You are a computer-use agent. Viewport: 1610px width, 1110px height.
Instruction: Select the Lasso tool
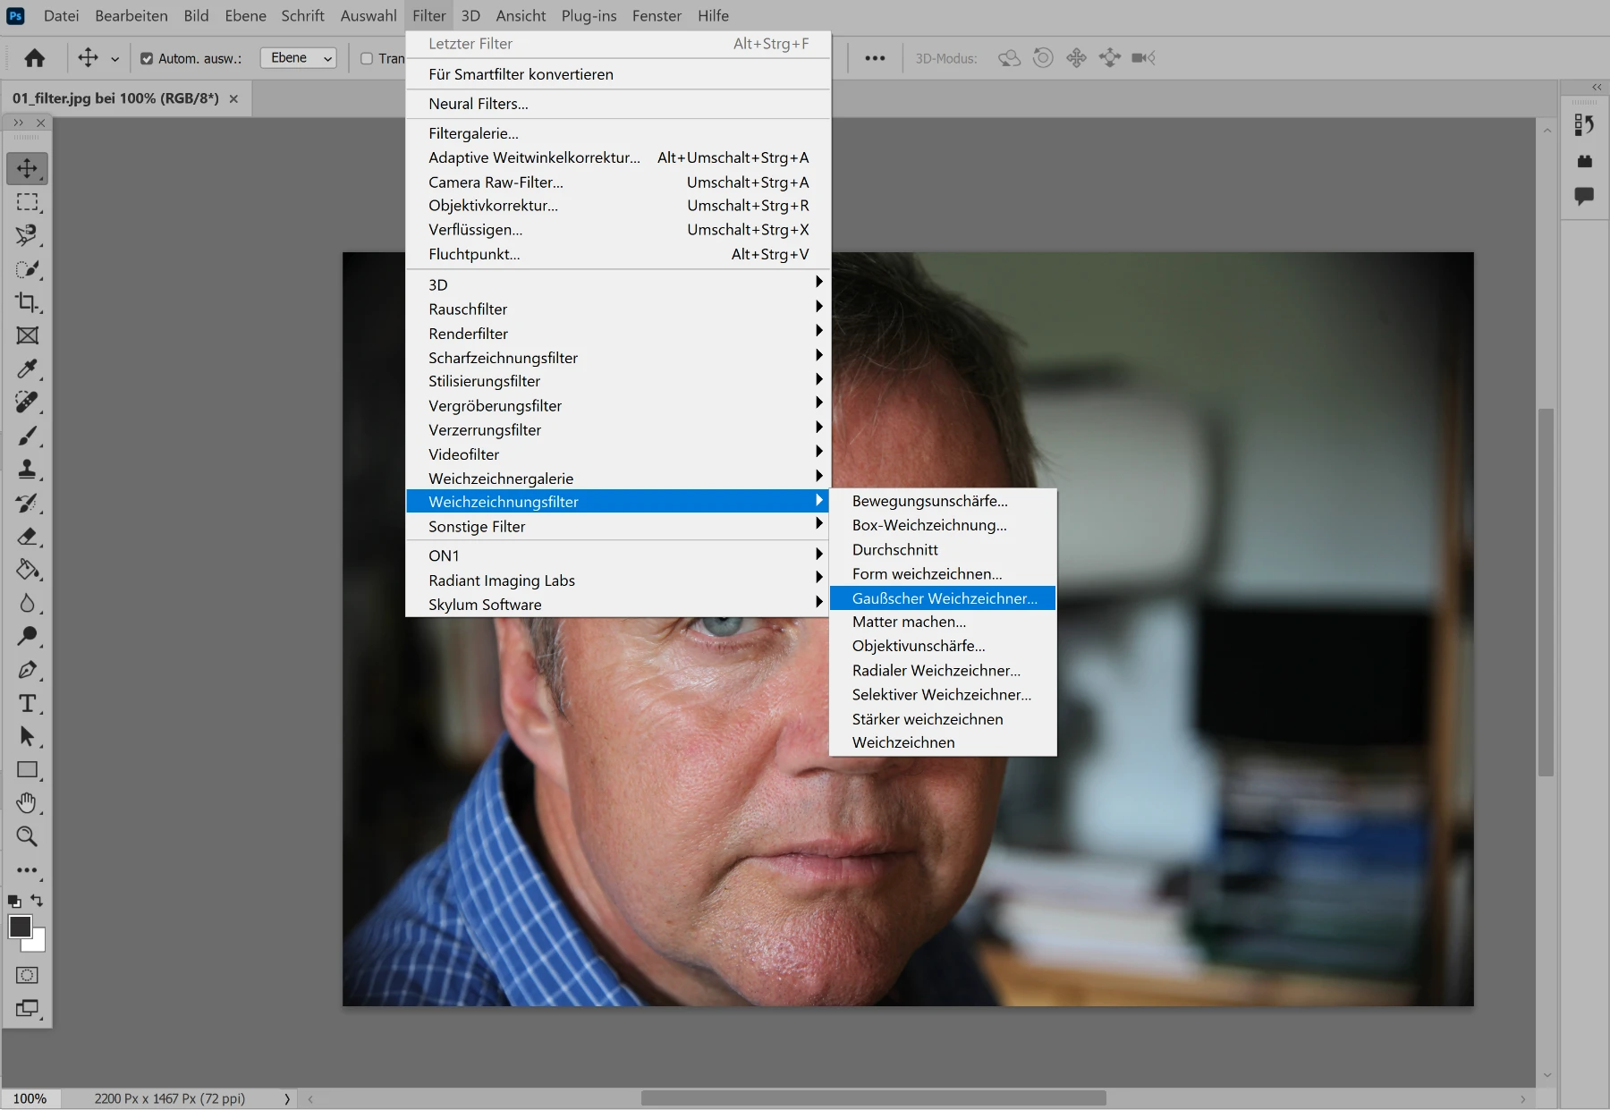pos(27,235)
